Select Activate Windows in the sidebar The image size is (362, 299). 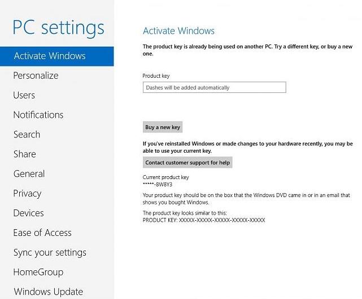(x=57, y=56)
